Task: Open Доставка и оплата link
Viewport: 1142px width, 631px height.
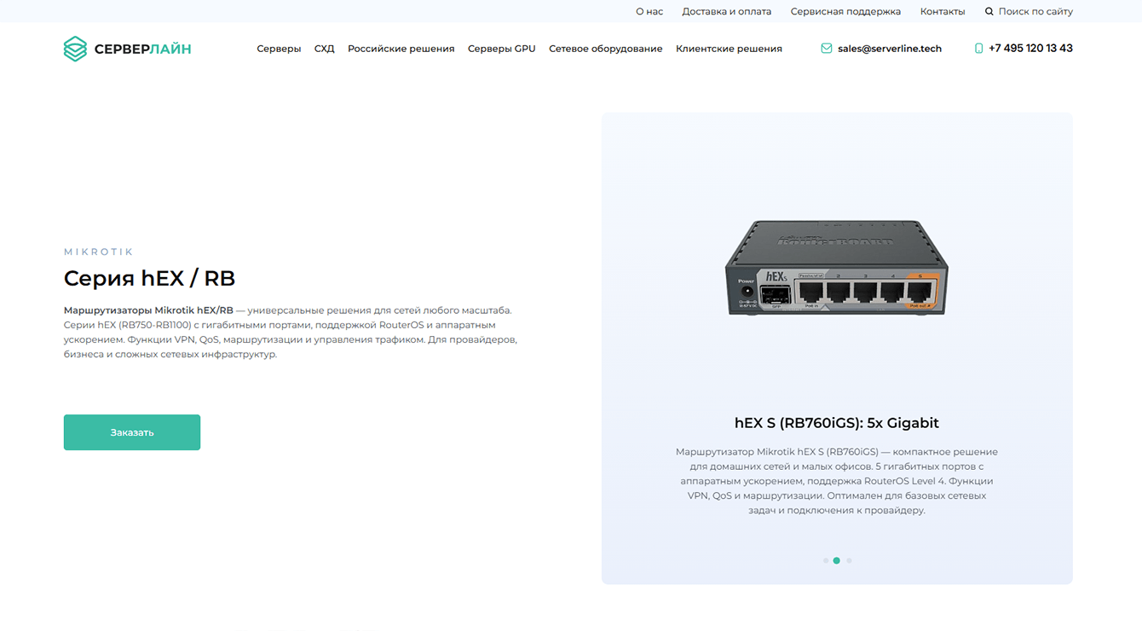Action: (x=727, y=12)
